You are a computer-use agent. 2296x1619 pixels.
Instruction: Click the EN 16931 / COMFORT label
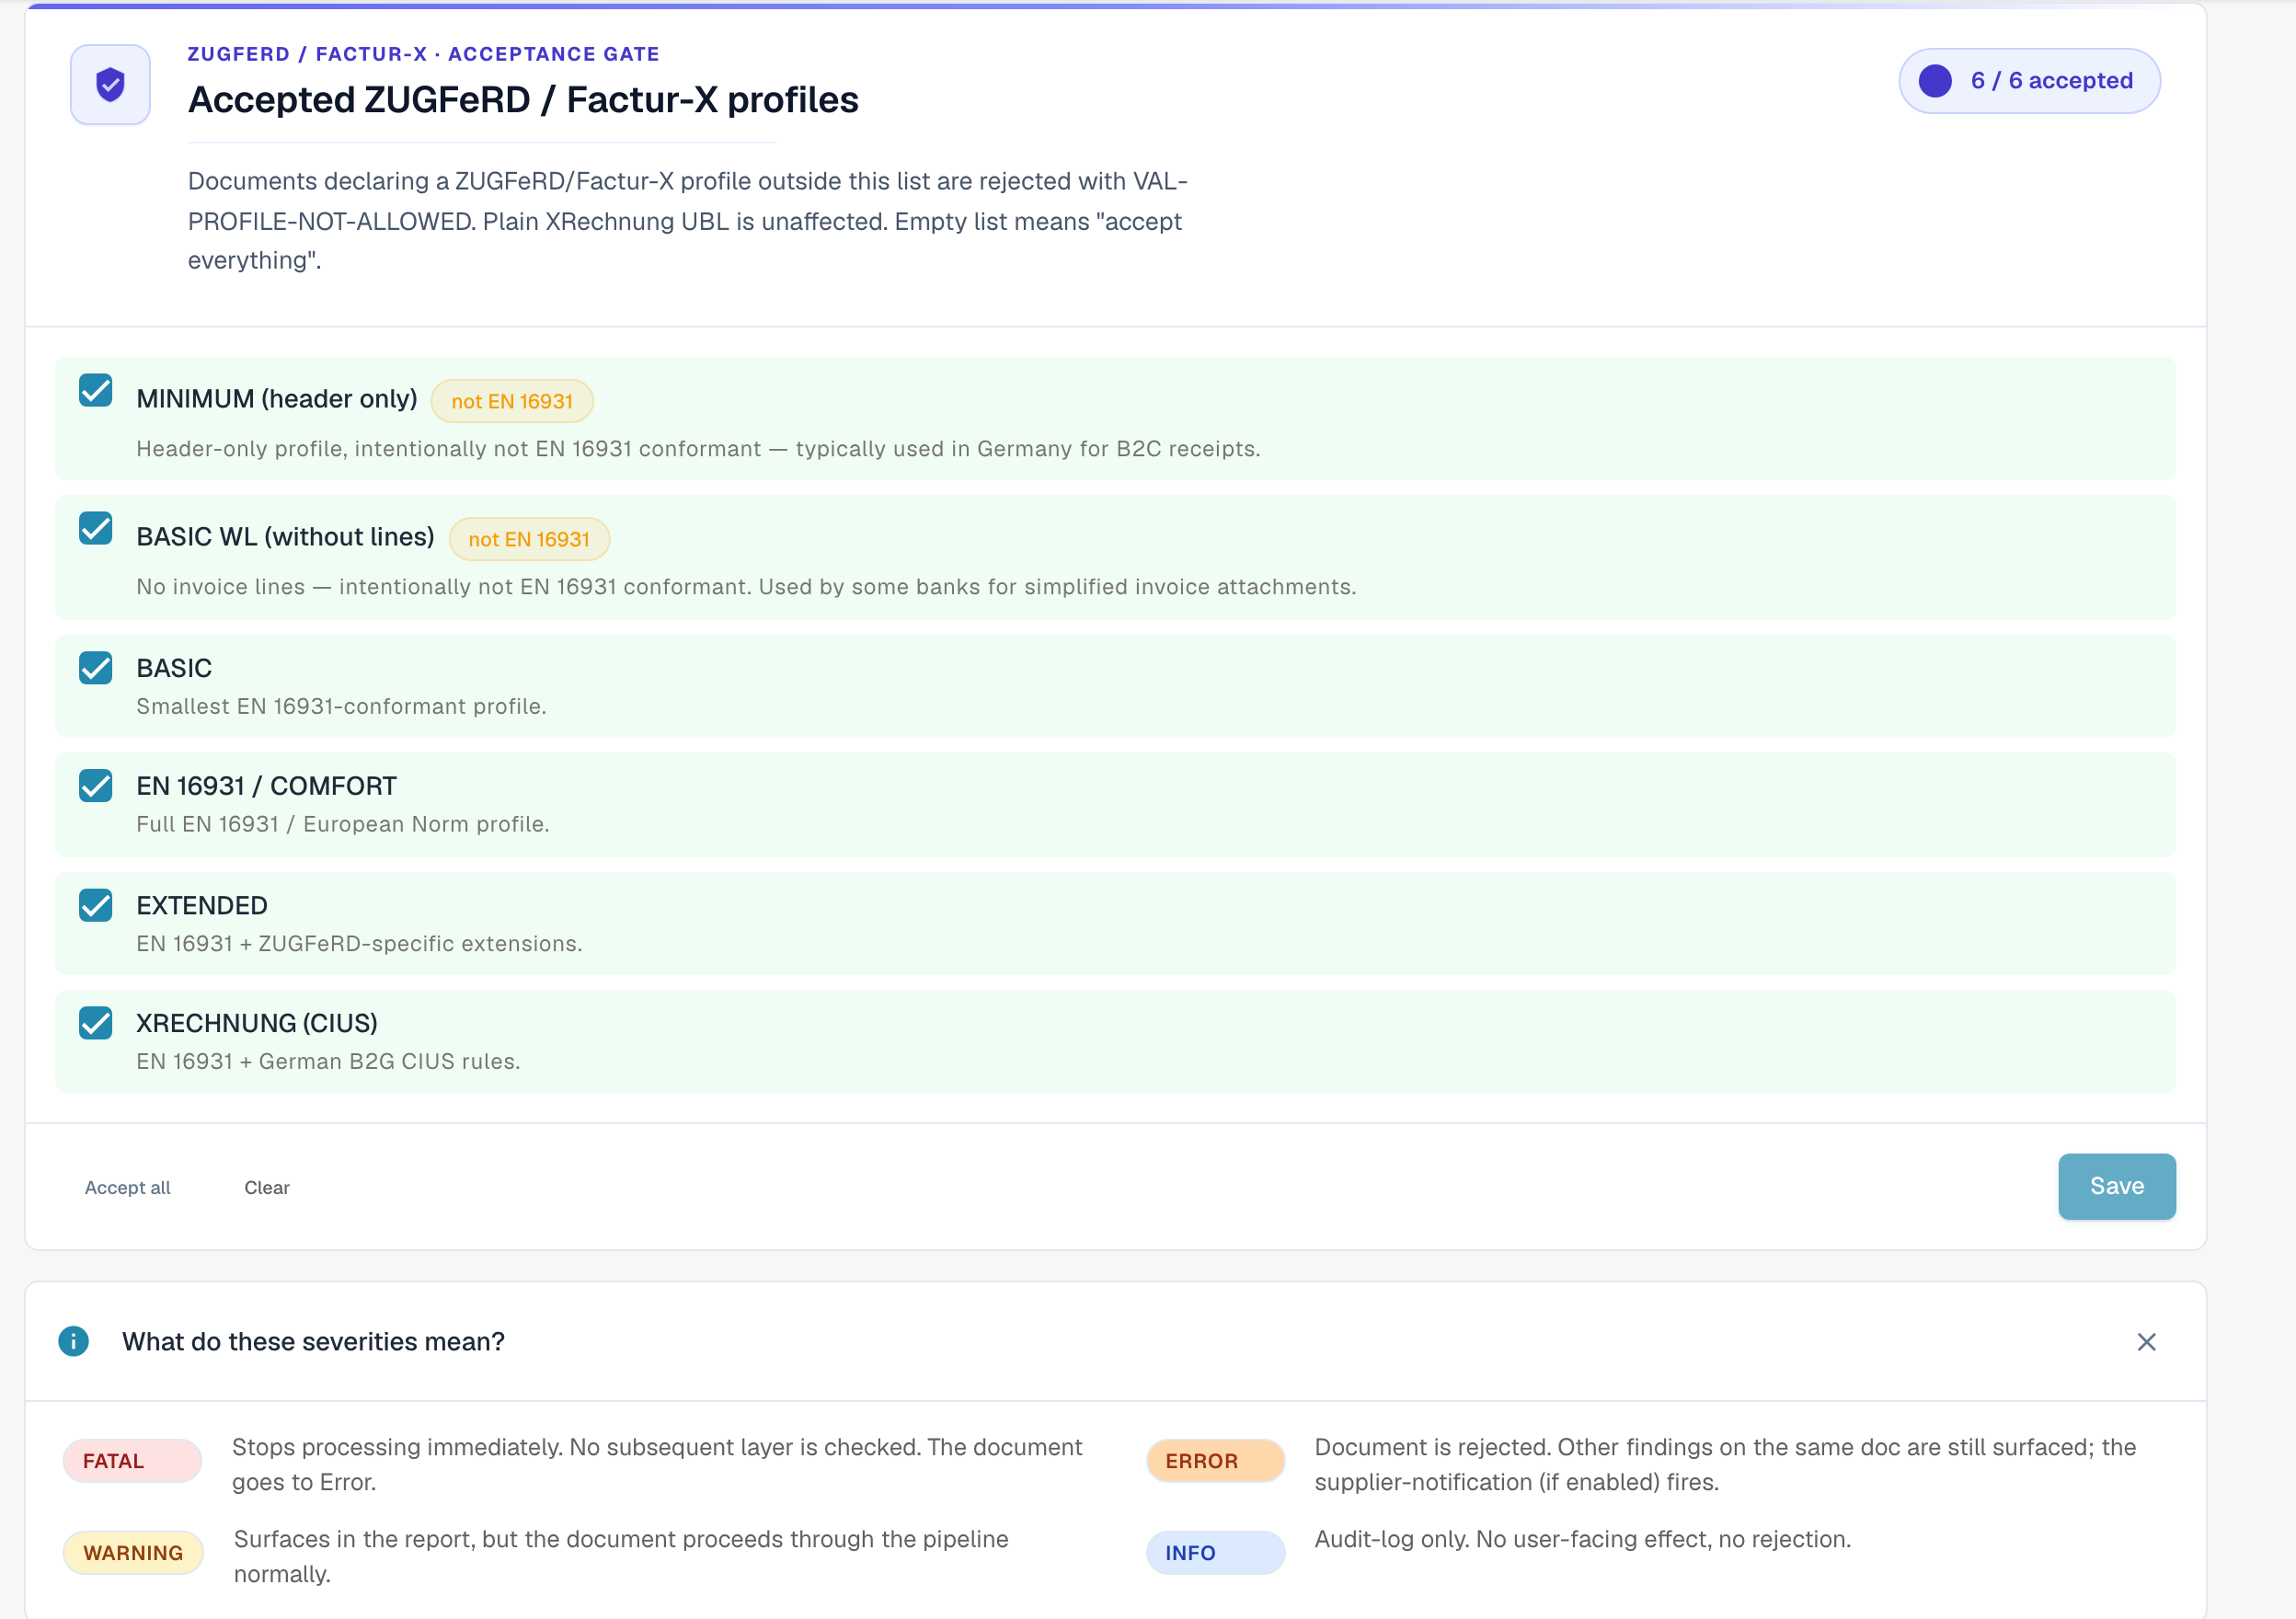pyautogui.click(x=267, y=786)
